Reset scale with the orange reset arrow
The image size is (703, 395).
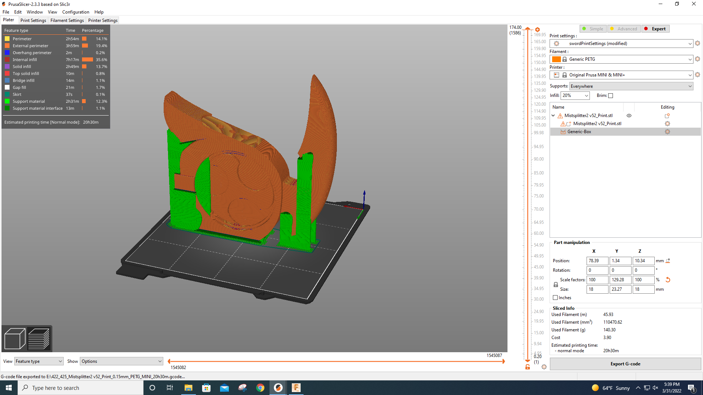pos(668,280)
